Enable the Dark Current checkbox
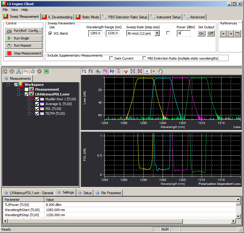This screenshot has width=244, height=233. [111, 58]
